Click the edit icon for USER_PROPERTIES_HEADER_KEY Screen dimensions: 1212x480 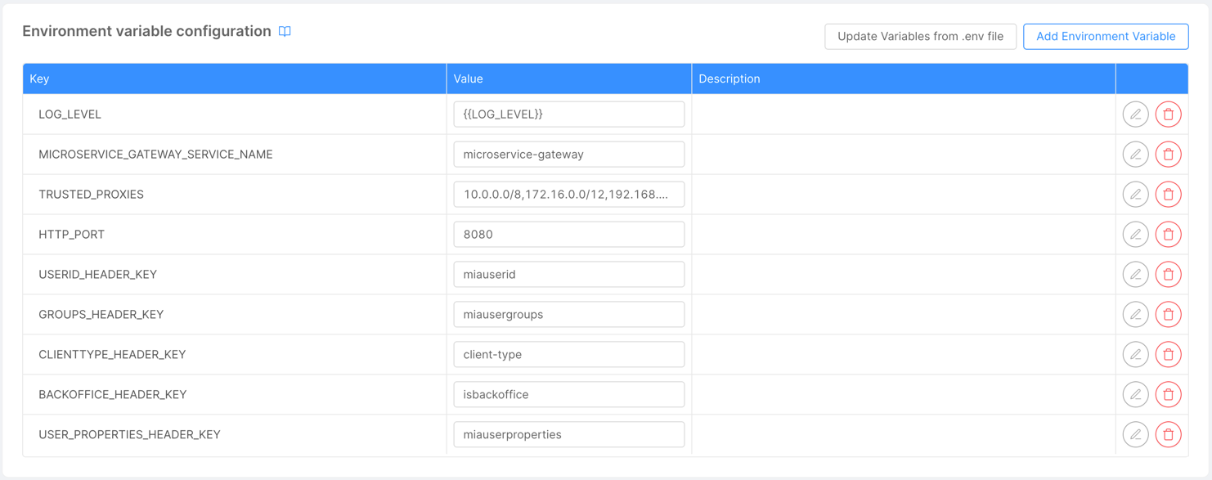pos(1135,434)
